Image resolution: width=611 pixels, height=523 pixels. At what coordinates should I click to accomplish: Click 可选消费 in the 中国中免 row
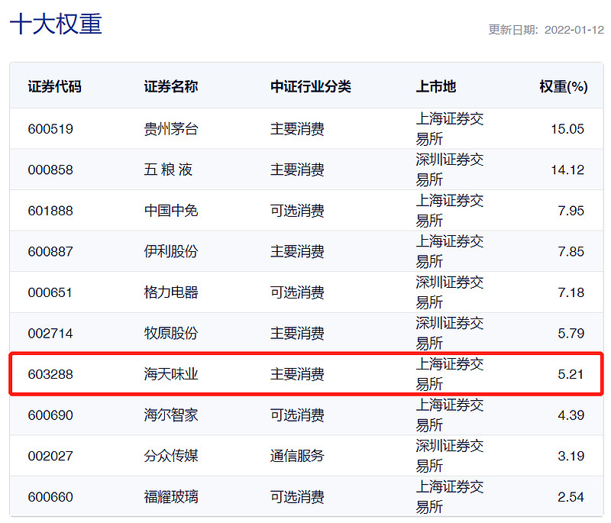(x=297, y=211)
